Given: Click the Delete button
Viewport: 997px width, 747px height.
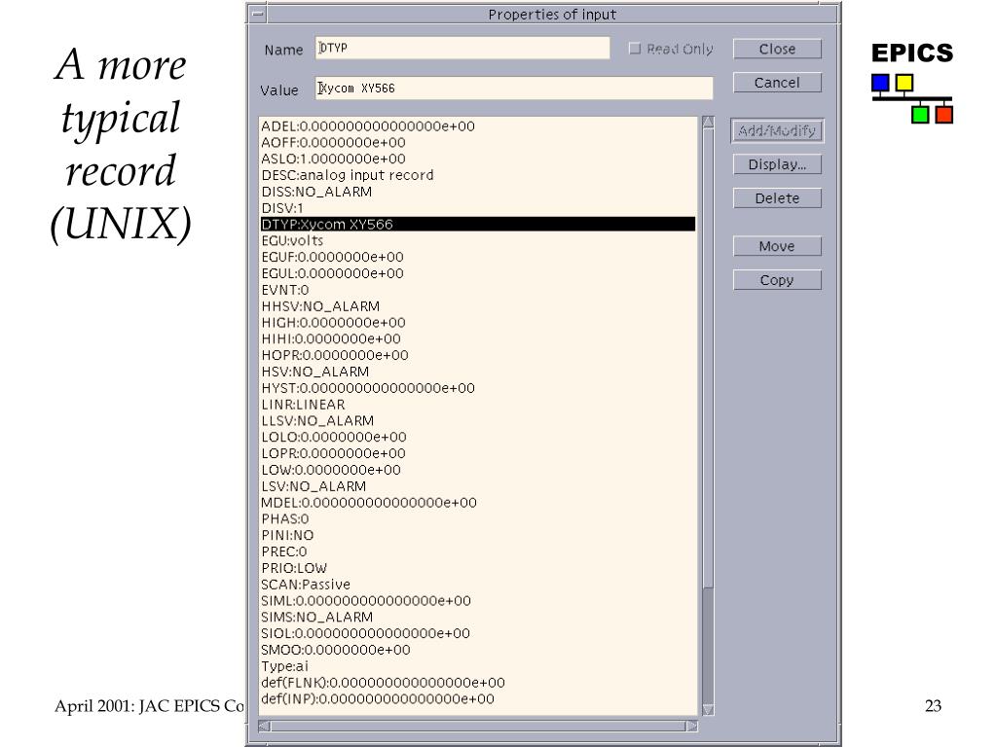Looking at the screenshot, I should [777, 198].
